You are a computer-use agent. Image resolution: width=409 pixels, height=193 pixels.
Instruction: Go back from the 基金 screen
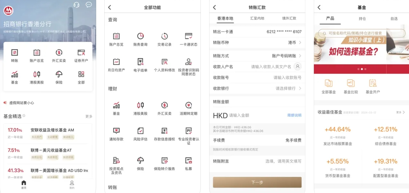click(x=319, y=7)
